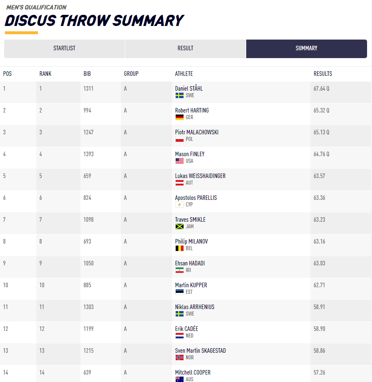The image size is (372, 382).
Task: Open the Result tab
Action: [185, 48]
